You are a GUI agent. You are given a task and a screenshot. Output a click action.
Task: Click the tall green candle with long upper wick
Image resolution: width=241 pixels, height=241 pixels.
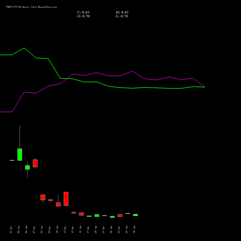(x=20, y=154)
